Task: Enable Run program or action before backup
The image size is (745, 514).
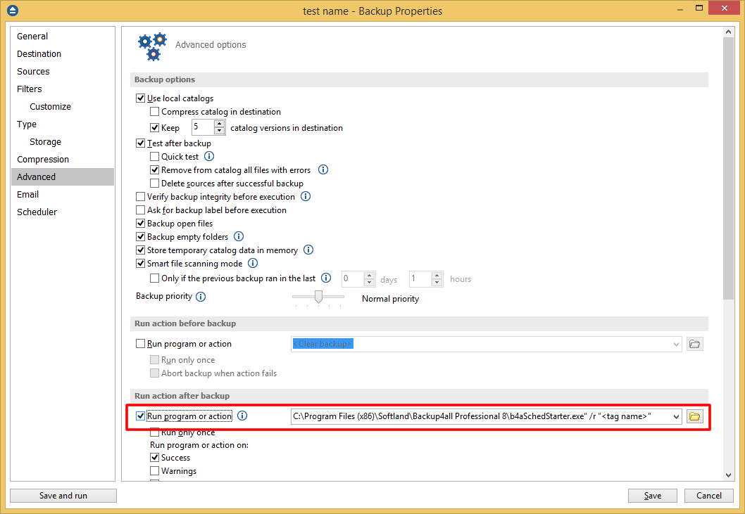Action: pyautogui.click(x=141, y=344)
